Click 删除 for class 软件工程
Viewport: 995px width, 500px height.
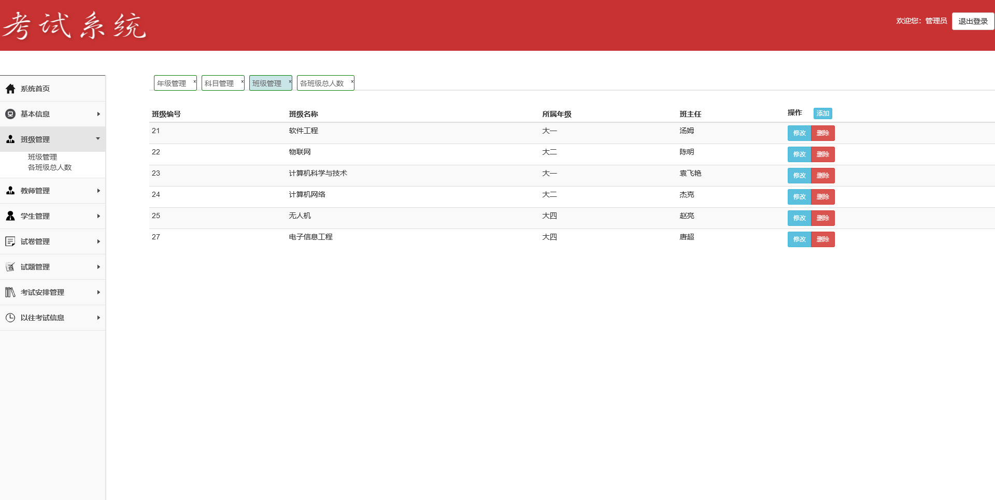coord(822,133)
